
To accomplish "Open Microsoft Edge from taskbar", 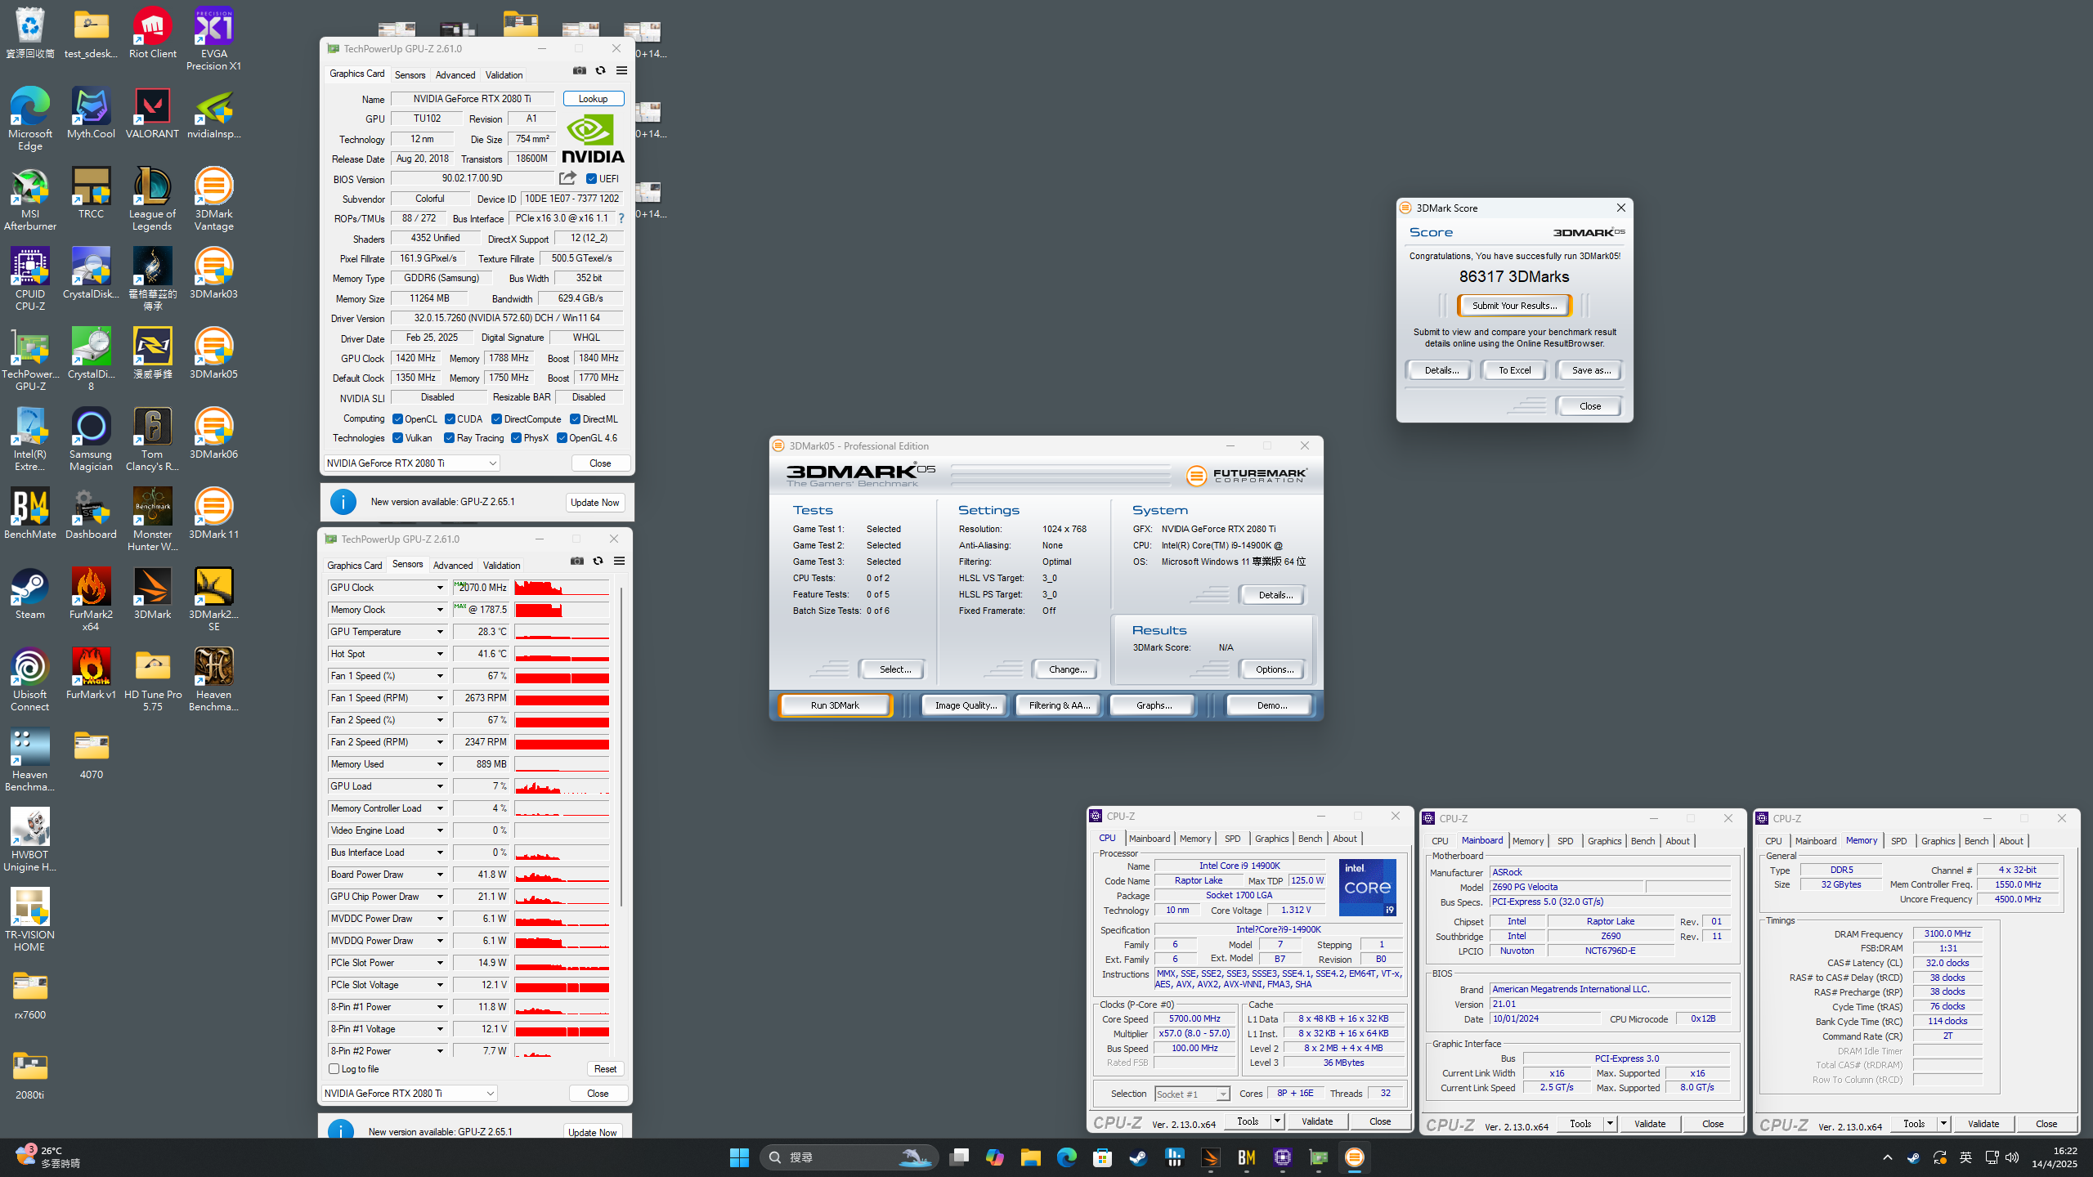I will tap(1066, 1157).
